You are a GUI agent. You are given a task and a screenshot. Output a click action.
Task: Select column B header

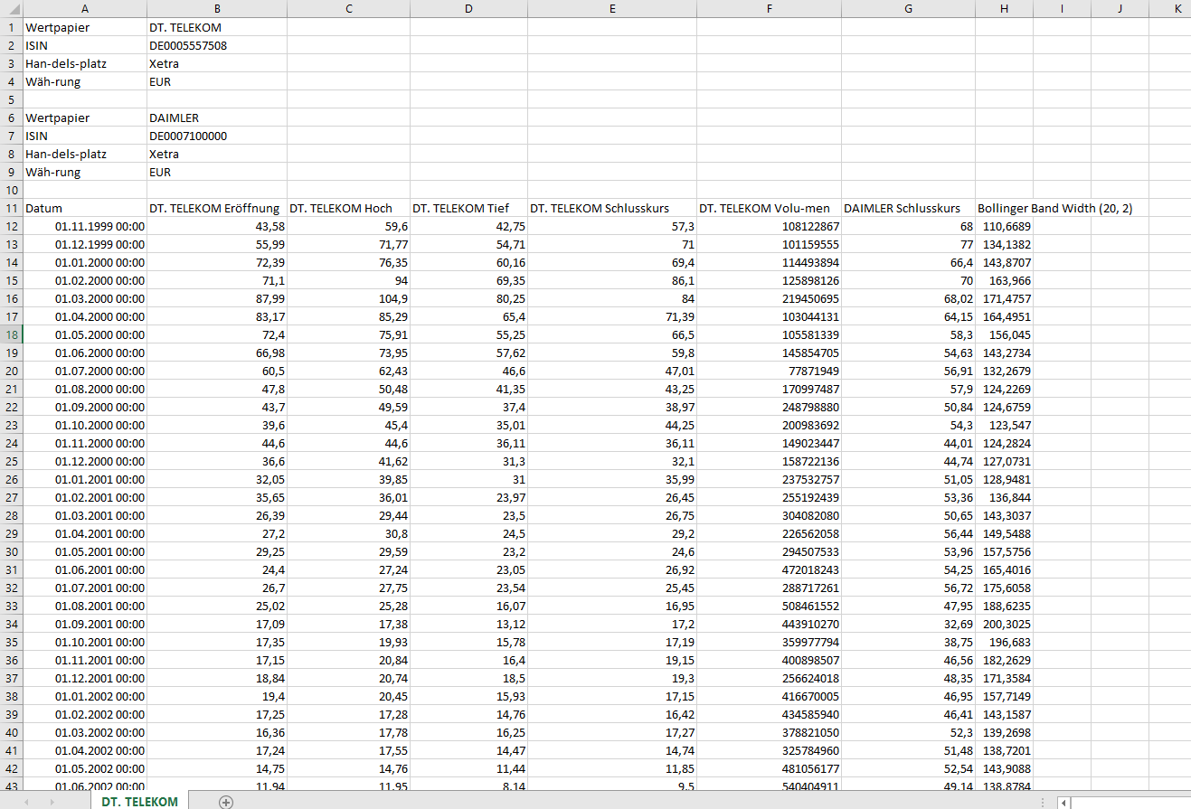click(217, 9)
